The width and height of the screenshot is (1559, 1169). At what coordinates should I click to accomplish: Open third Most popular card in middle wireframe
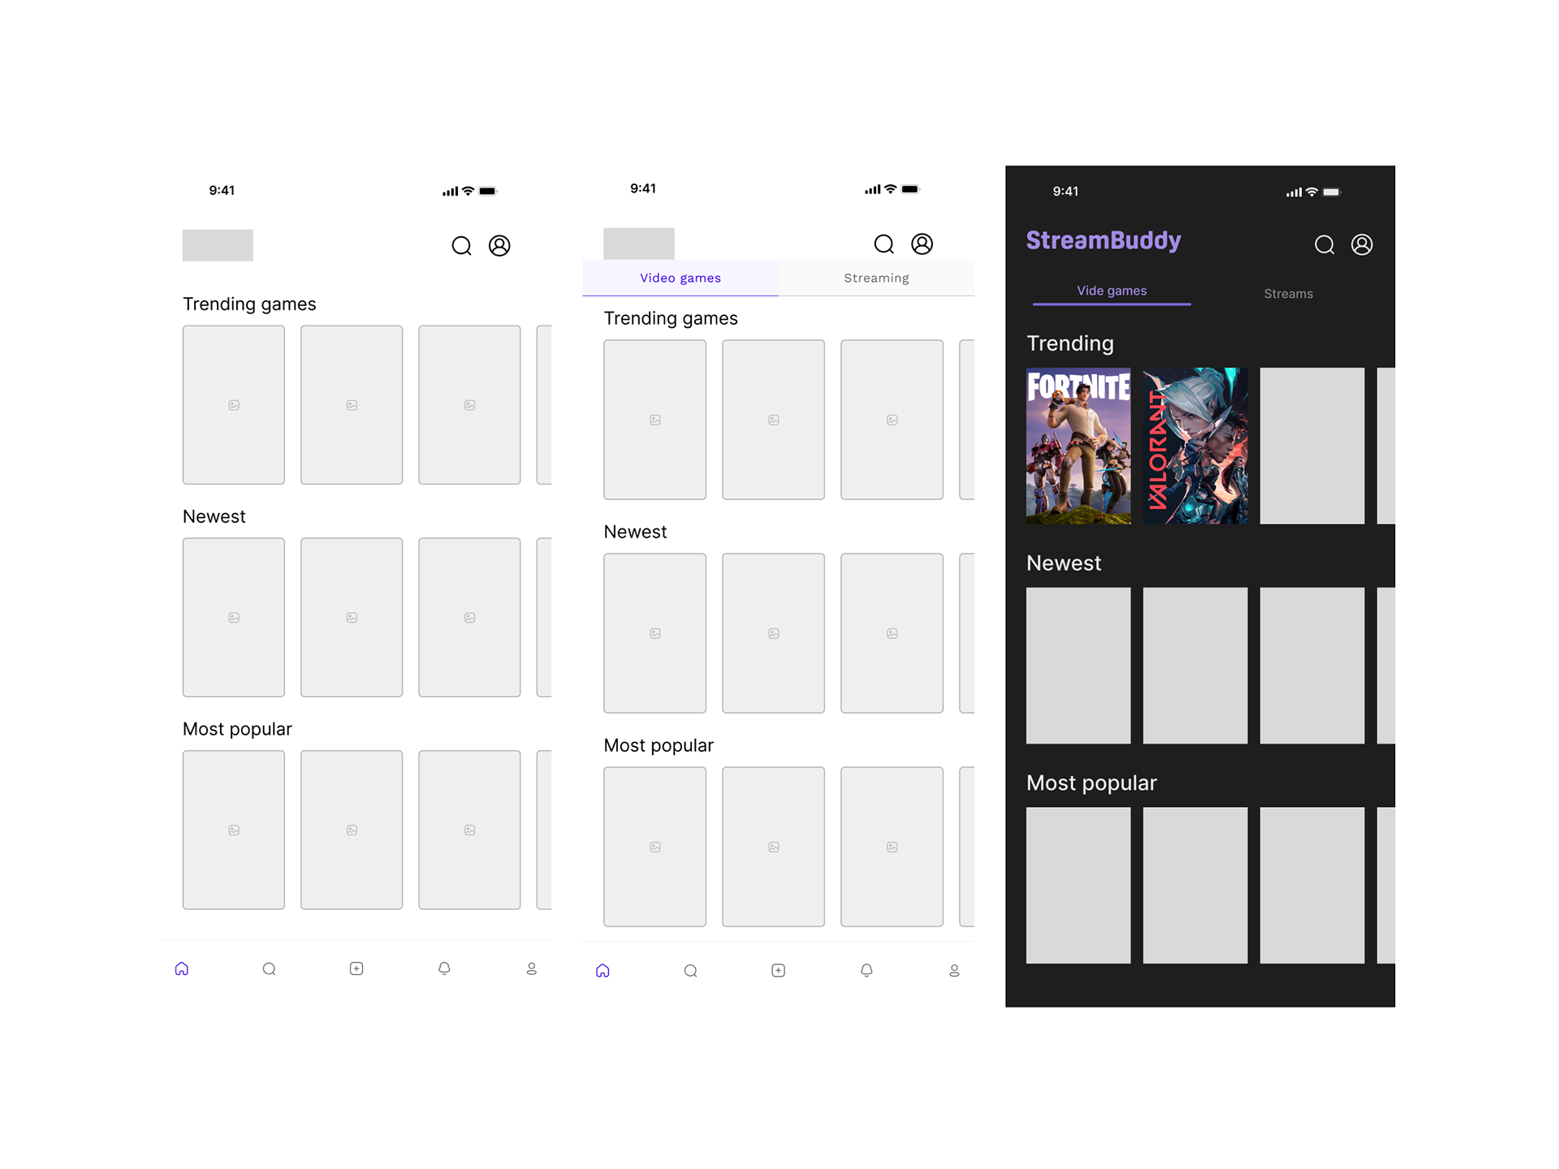pyautogui.click(x=892, y=847)
